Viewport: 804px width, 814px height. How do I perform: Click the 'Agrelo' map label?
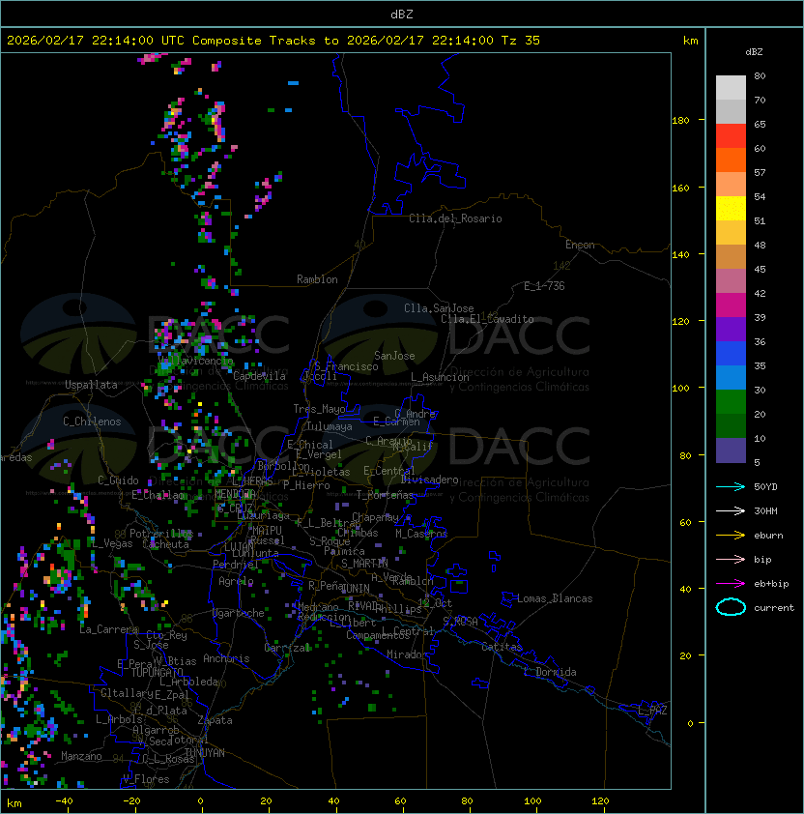(236, 581)
